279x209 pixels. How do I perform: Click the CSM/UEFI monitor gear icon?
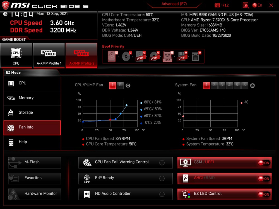tap(186, 163)
